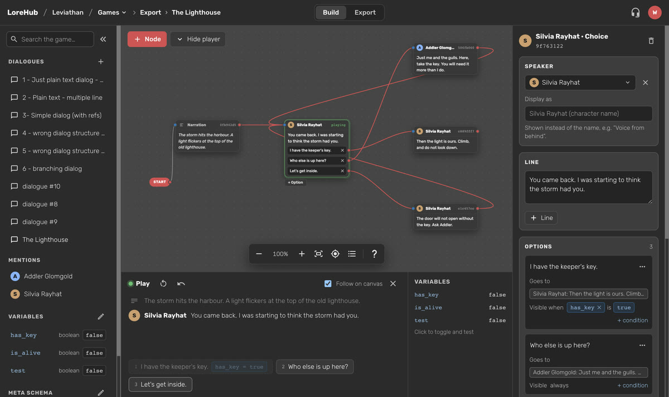Change the 'true' condition value dropdown

(x=624, y=307)
